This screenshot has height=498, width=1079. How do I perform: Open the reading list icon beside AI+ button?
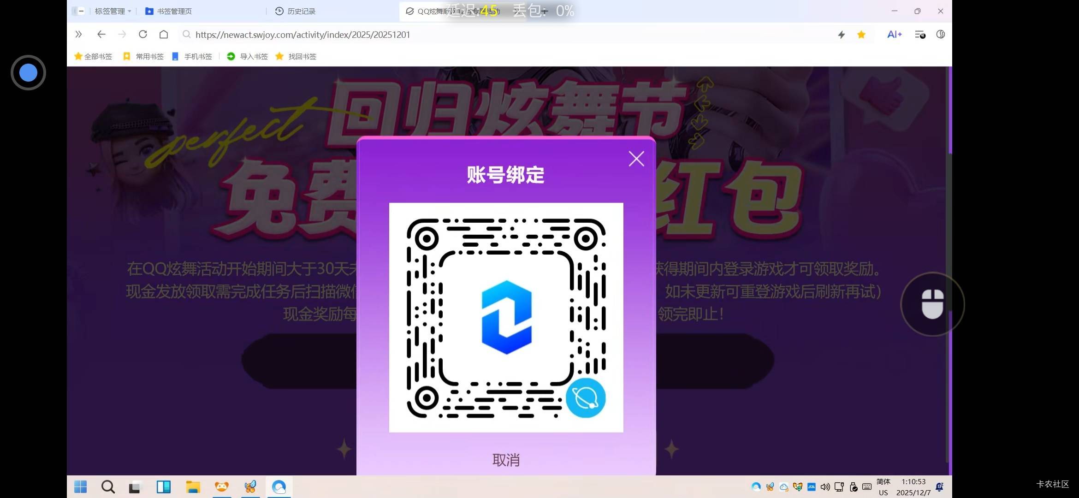click(x=920, y=35)
